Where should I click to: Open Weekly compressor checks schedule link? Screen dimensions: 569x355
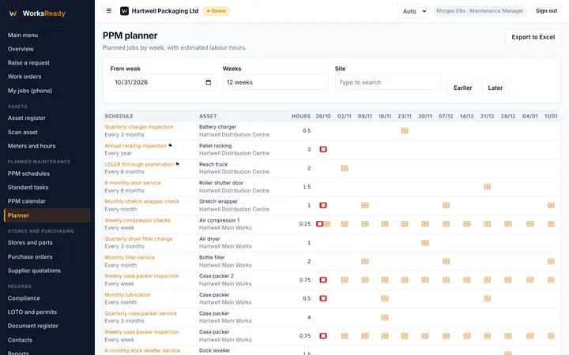(138, 220)
